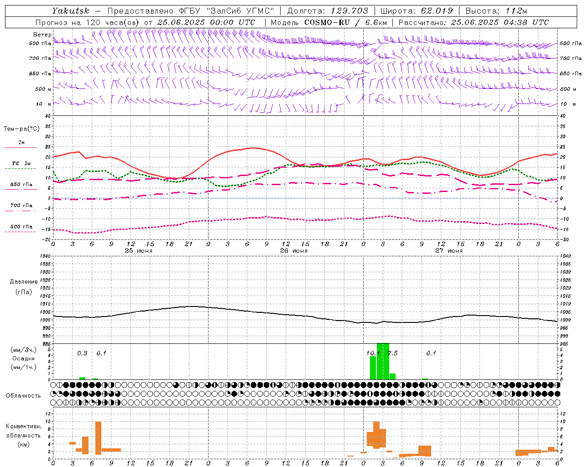Click the 7.5 precipitation amount label
584x467 pixels.
pos(392,353)
